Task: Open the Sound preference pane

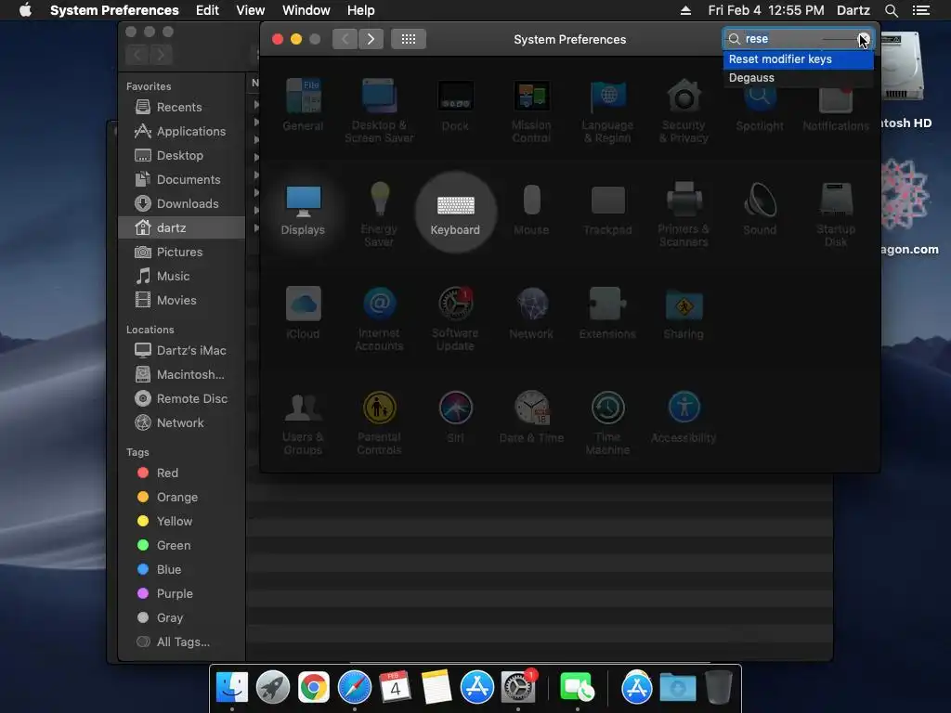Action: click(x=760, y=209)
